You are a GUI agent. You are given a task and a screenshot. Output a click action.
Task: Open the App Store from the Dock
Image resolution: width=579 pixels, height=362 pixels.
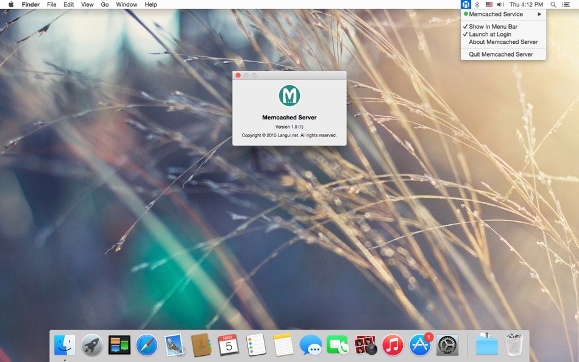click(x=420, y=344)
